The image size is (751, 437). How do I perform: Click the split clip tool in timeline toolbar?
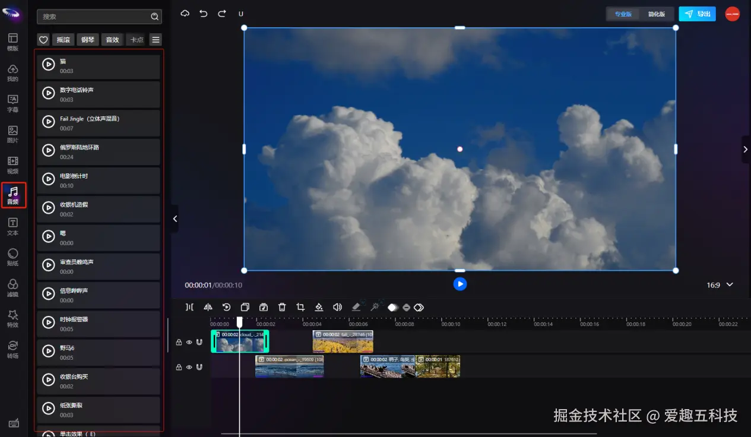(x=189, y=307)
